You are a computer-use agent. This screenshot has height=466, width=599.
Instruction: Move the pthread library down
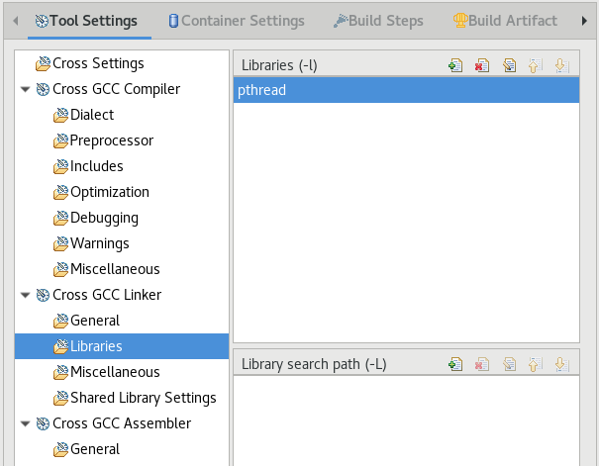pyautogui.click(x=561, y=65)
